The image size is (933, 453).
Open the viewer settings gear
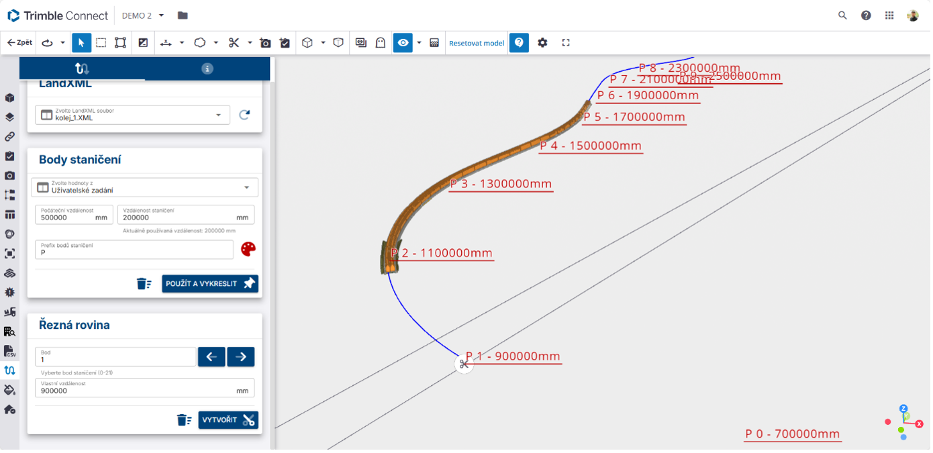click(542, 43)
